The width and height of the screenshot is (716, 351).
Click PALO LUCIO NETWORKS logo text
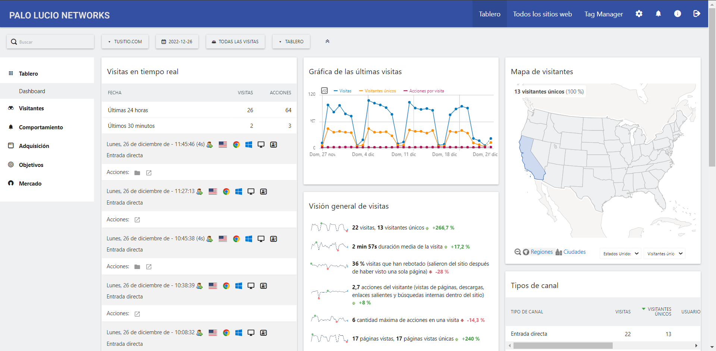point(59,15)
